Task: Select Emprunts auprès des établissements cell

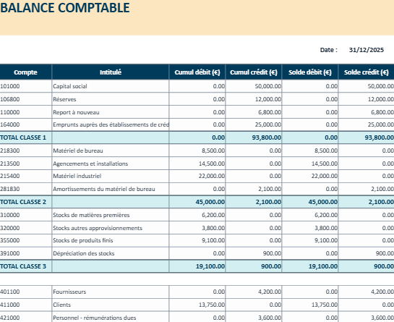Action: (x=111, y=124)
